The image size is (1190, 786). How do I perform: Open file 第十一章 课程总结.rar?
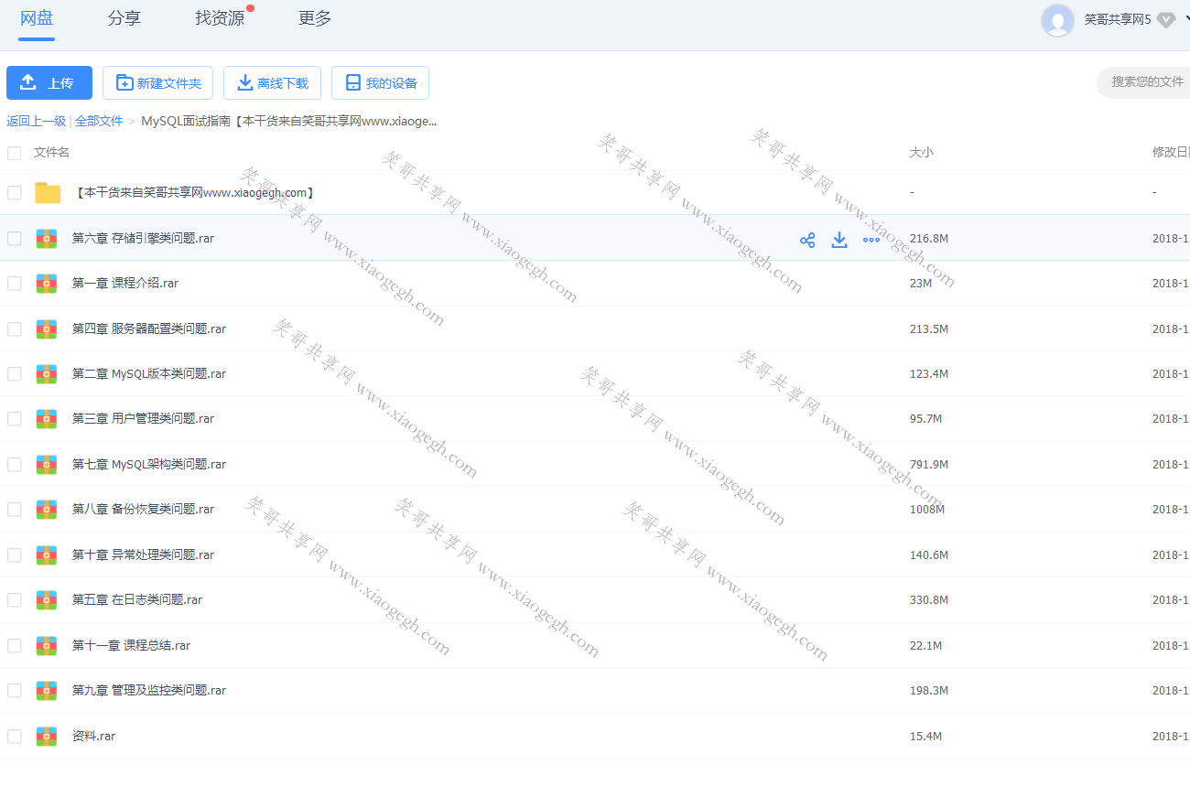point(131,646)
